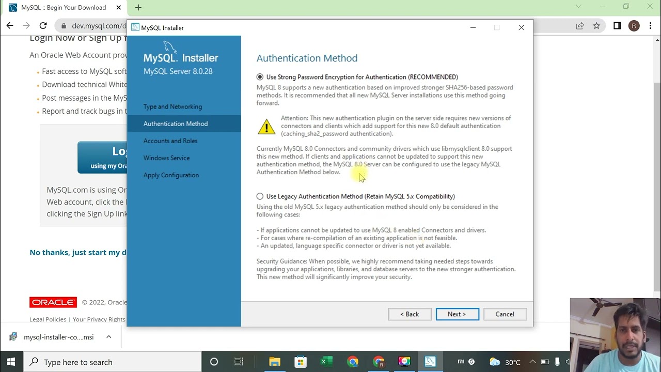Click the blue Login button on webpage
Viewport: 661px width, 372px height.
102,158
